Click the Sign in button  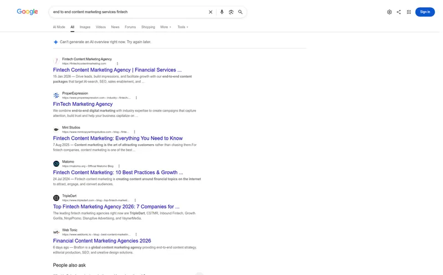(425, 12)
